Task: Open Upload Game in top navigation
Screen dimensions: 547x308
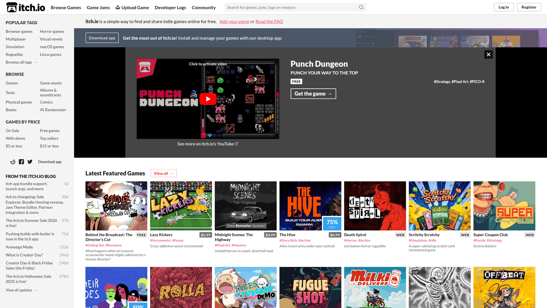Action: click(132, 8)
